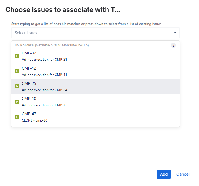This screenshot has width=199, height=186.
Task: Click the green play icon beside CMP-47
Action: (x=17, y=117)
